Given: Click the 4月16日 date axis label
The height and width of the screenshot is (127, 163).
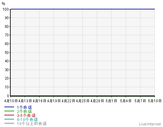Looking at the screenshot, I should click(39, 101).
